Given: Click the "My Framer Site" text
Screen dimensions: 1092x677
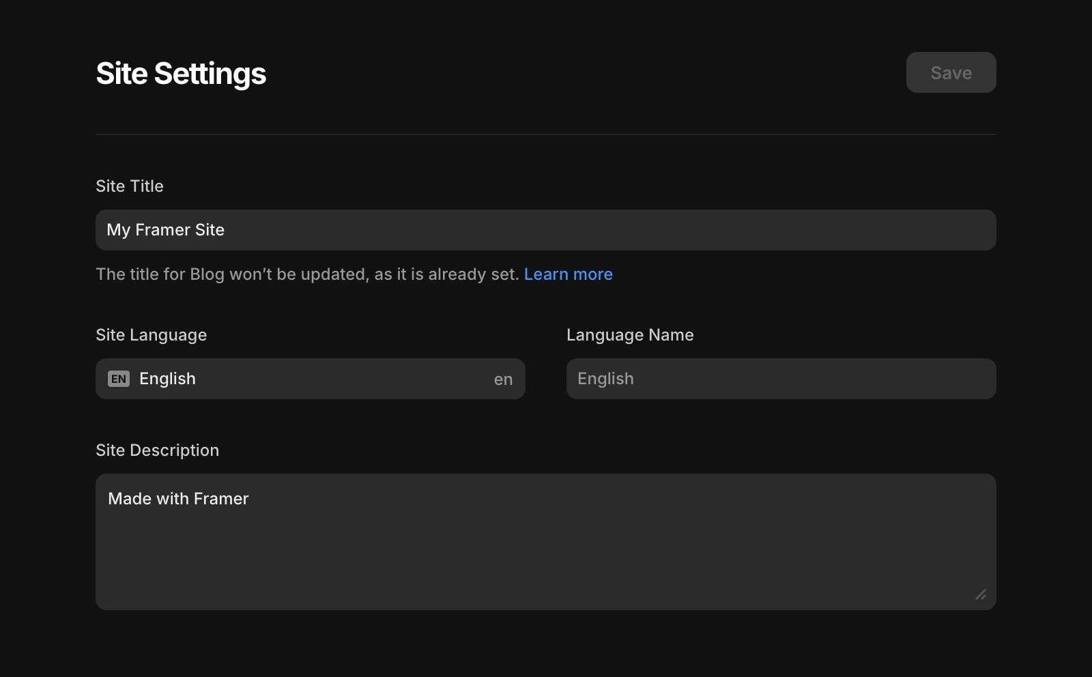Looking at the screenshot, I should click(165, 230).
